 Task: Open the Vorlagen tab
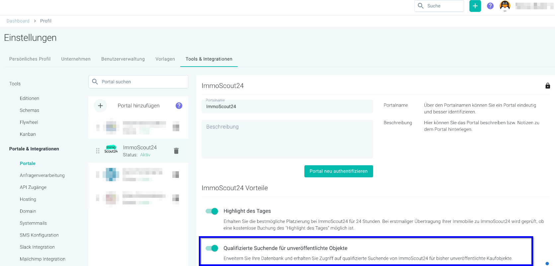[165, 59]
